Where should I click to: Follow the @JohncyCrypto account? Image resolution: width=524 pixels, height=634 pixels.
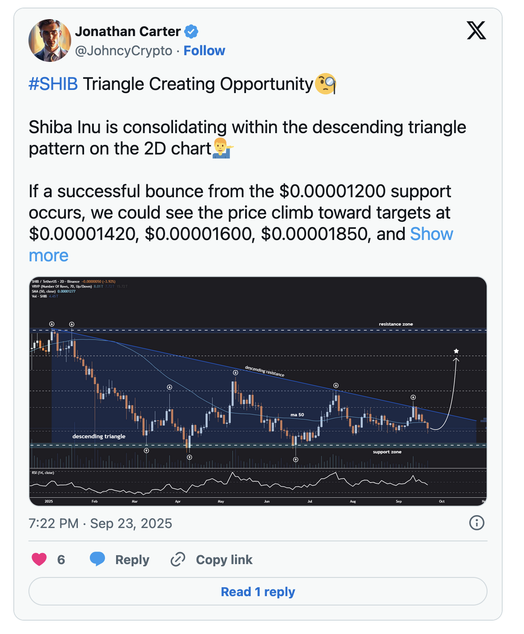point(204,51)
